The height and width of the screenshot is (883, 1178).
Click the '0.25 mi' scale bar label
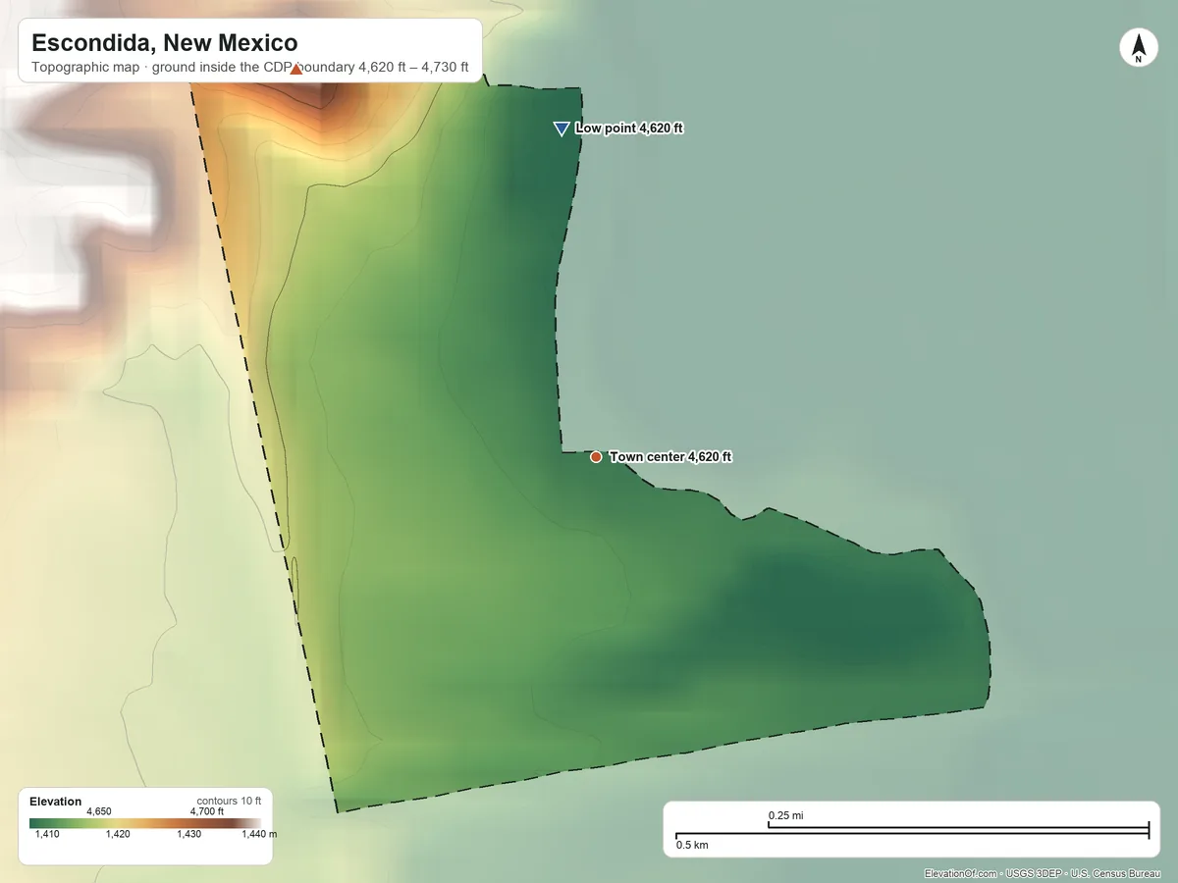point(785,815)
